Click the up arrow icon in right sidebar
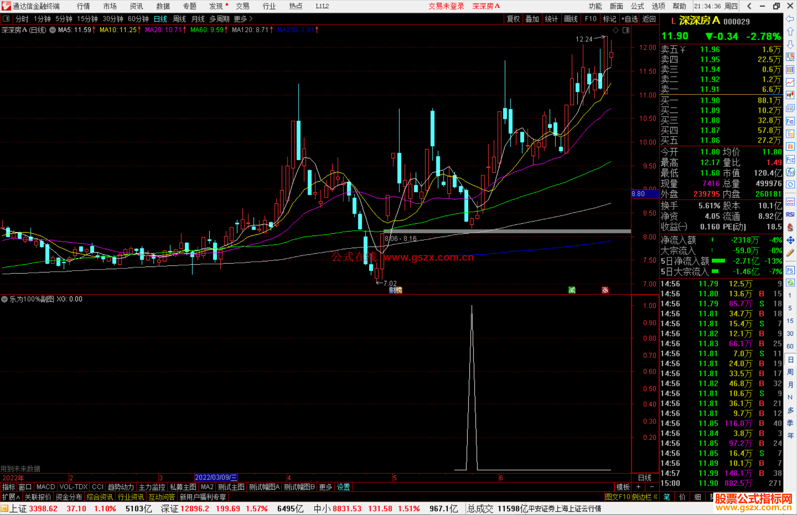The height and width of the screenshot is (515, 797). coord(790,32)
